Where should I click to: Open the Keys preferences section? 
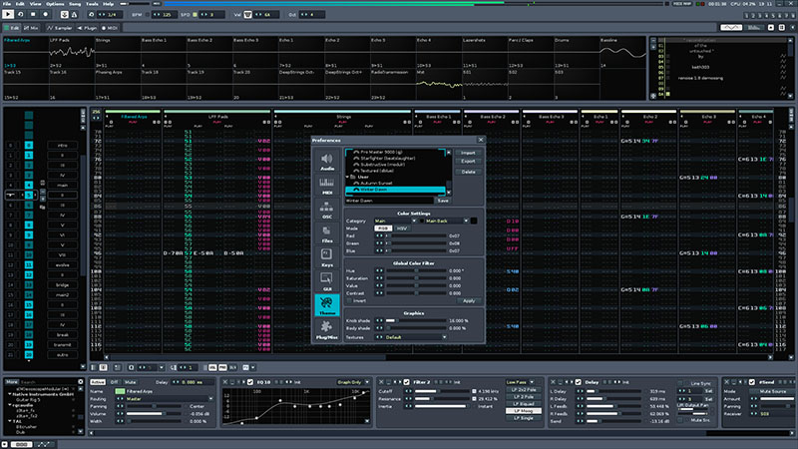327,258
